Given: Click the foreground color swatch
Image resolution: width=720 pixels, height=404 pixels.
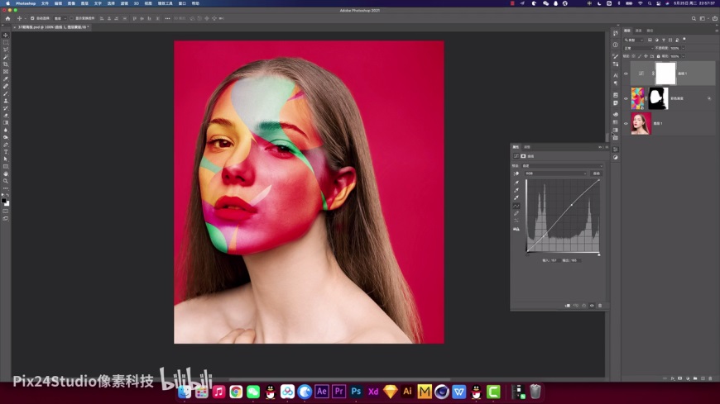Looking at the screenshot, I should click(x=4, y=201).
